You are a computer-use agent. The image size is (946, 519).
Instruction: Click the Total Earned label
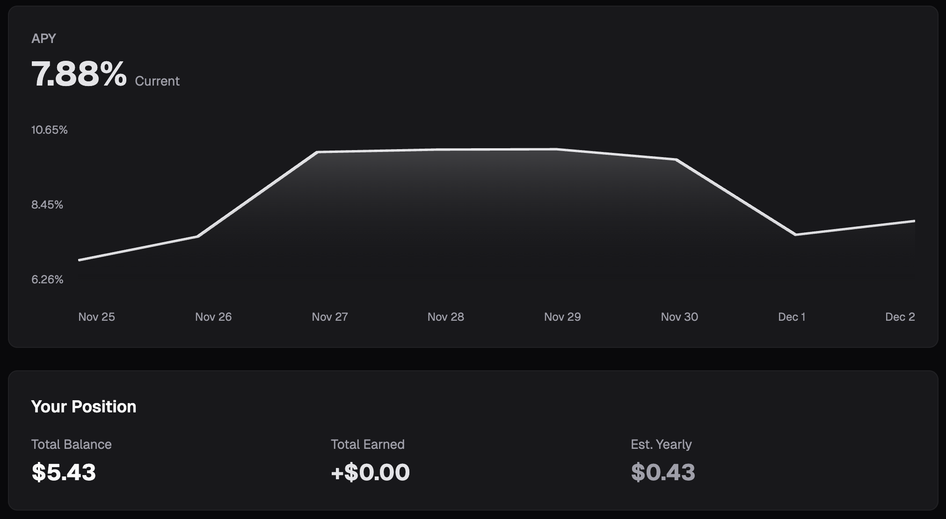click(x=368, y=444)
